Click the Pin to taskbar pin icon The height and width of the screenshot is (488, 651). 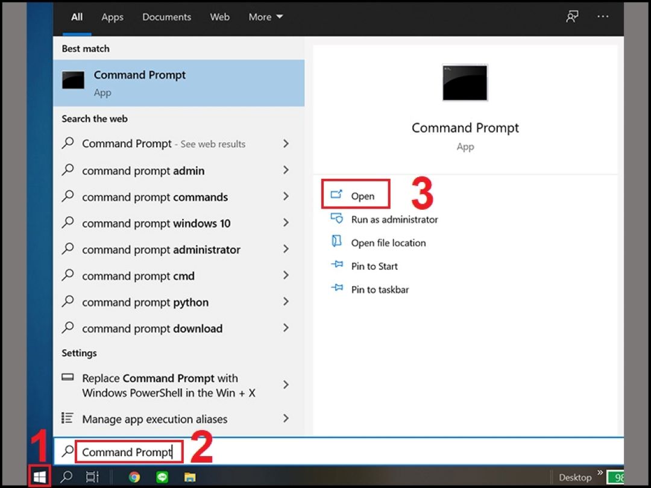click(x=337, y=287)
